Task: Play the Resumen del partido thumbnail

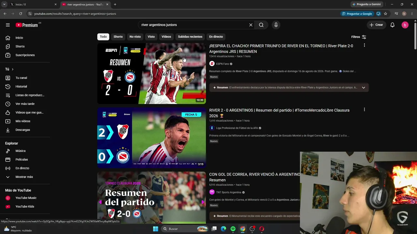Action: point(151,198)
